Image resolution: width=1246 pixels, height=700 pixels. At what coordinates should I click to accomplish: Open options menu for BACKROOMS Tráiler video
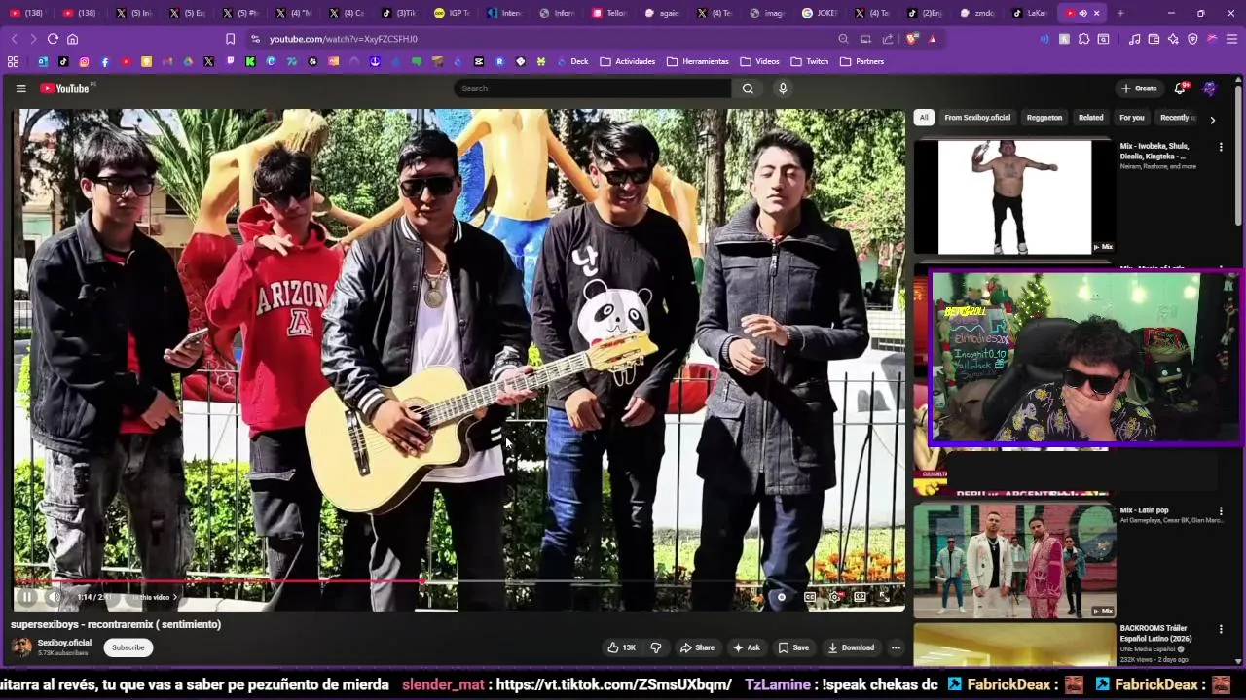click(x=1221, y=629)
